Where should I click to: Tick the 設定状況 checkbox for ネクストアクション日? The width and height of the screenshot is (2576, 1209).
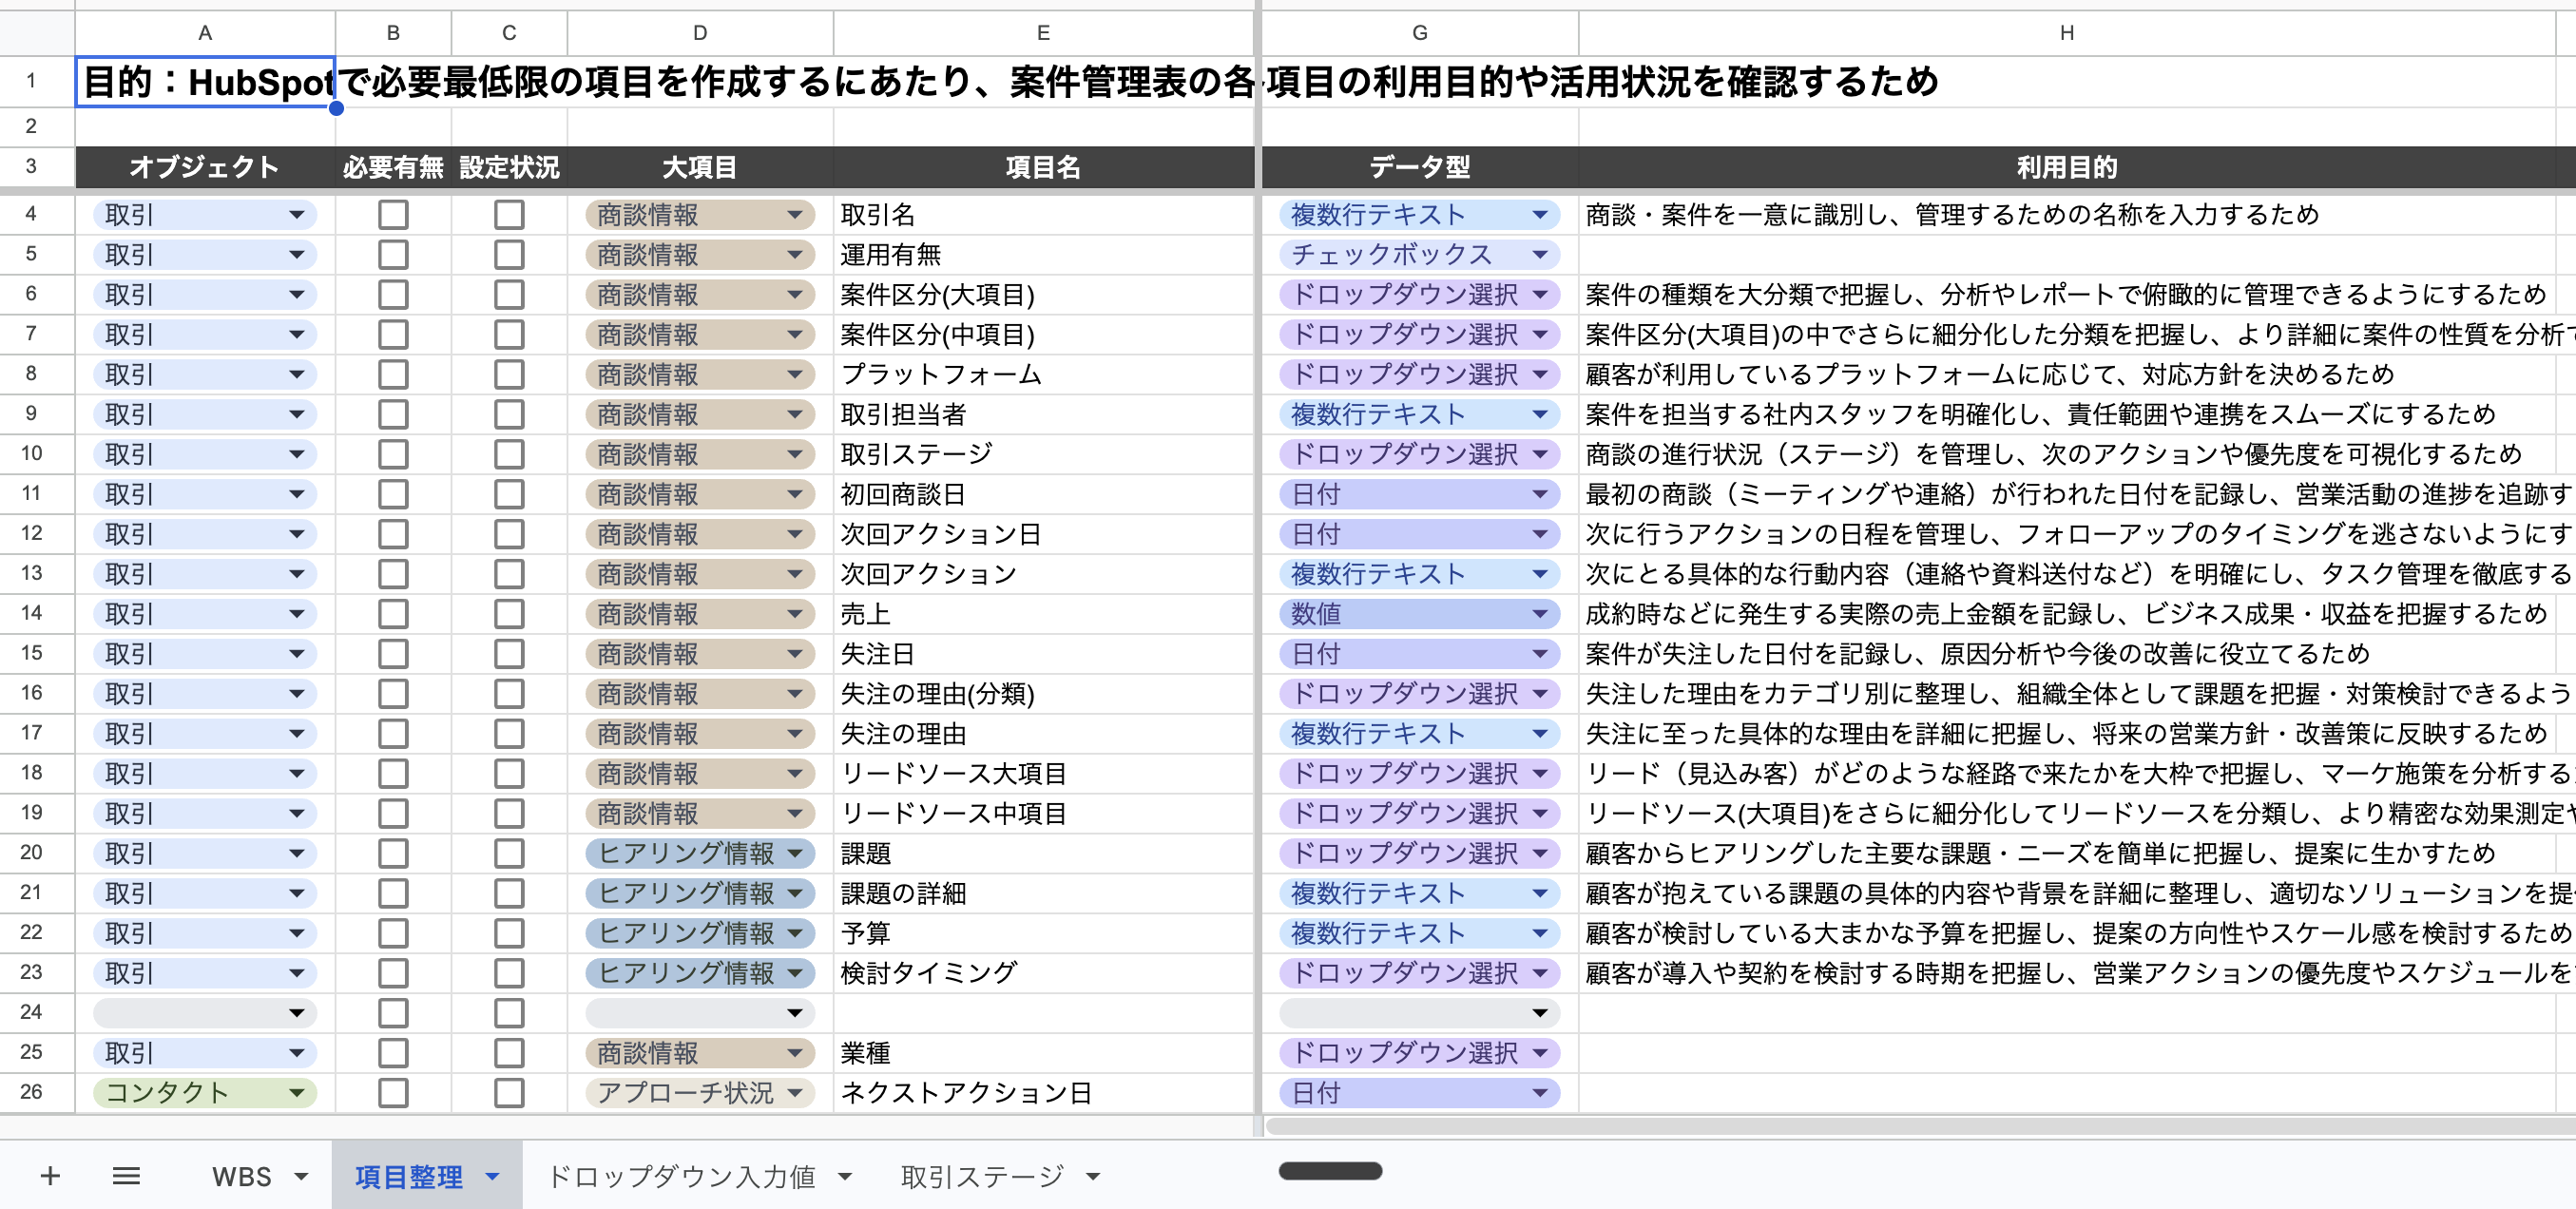pos(509,1093)
